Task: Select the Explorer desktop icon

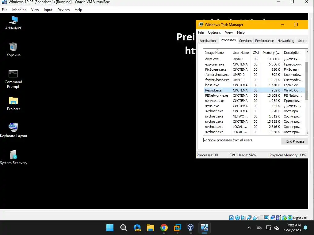Action: (13, 104)
